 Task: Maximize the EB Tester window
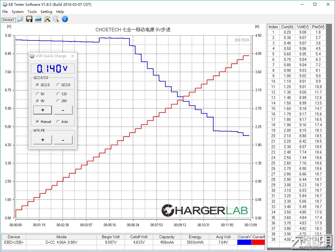pyautogui.click(x=315, y=4)
